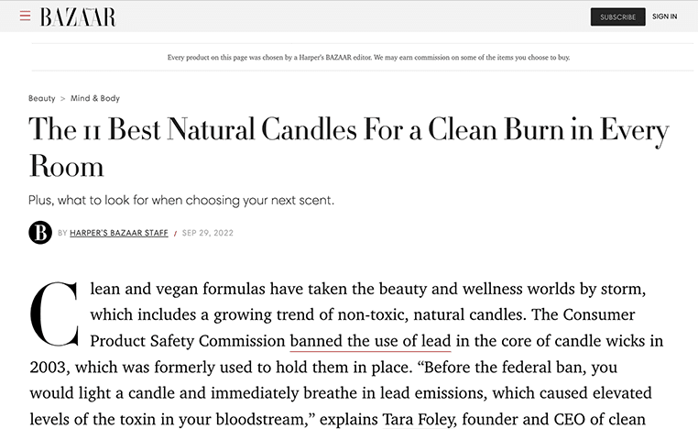Go to the Beauty breadcrumb
Viewport: 698px width, 429px height.
point(42,98)
